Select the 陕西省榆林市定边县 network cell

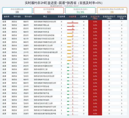(x=42, y=80)
